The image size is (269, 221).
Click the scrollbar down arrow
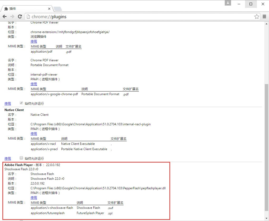pos(267,218)
